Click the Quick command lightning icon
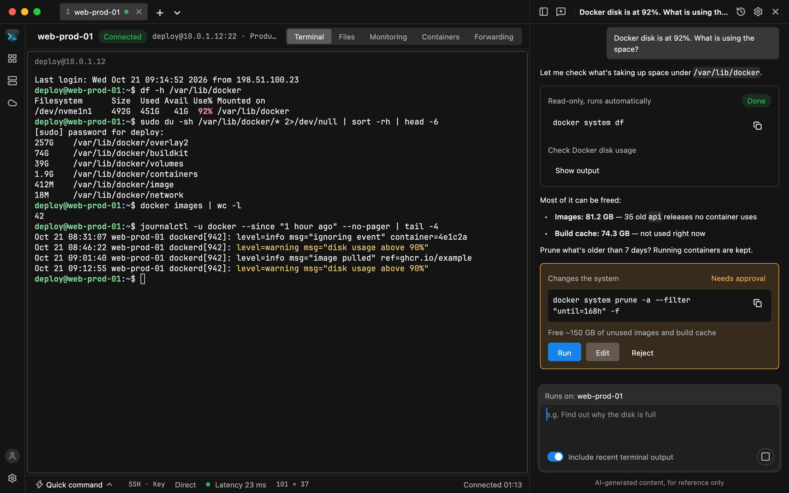 [39, 484]
